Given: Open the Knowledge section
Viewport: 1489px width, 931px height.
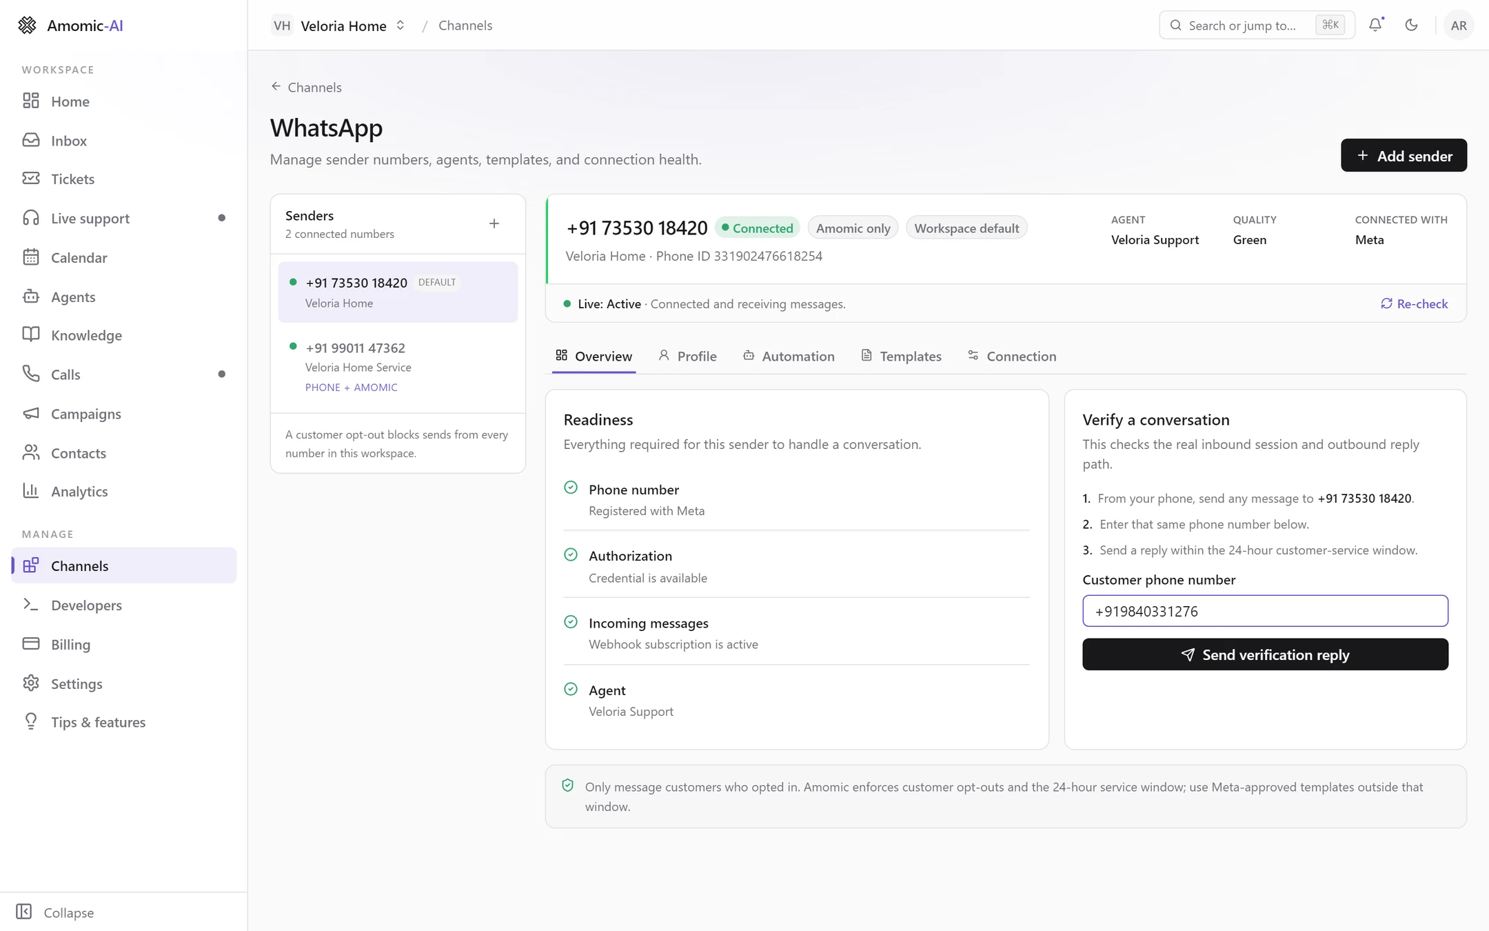Looking at the screenshot, I should click(123, 336).
